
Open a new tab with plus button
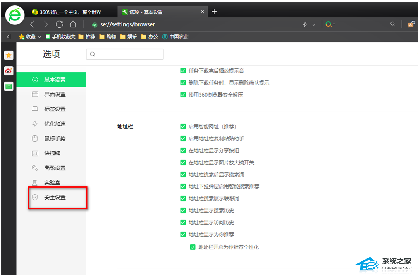[x=214, y=12]
